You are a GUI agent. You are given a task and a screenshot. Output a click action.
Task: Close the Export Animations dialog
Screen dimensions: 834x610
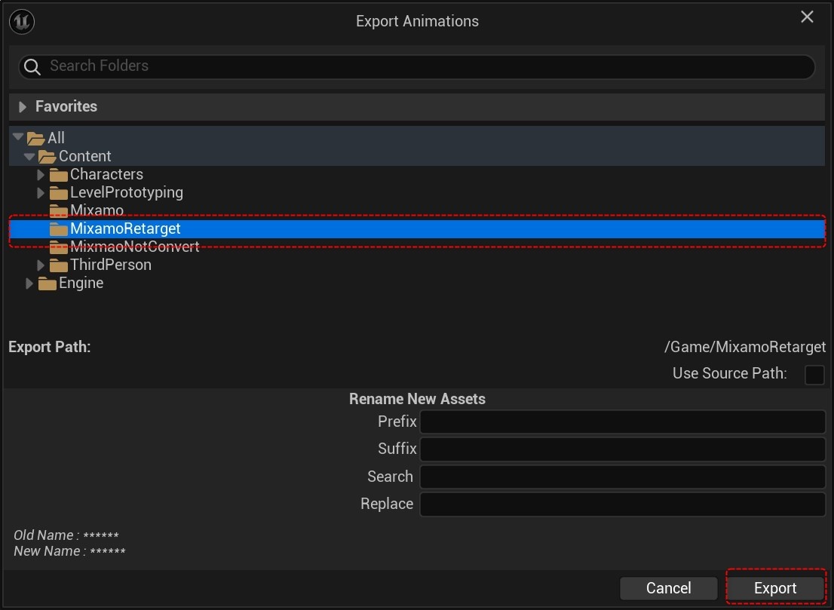point(807,17)
